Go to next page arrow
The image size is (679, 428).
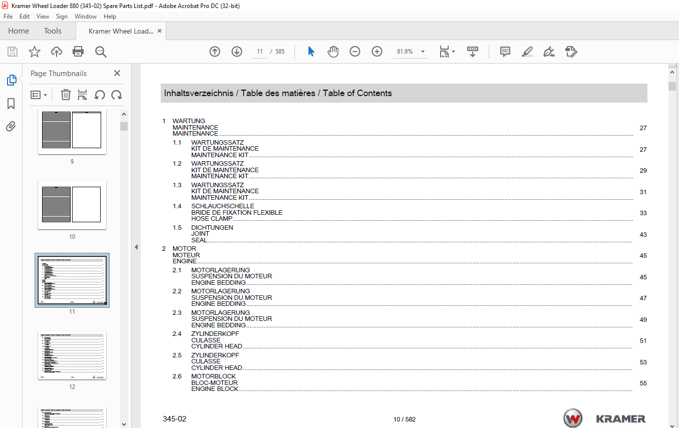pos(237,52)
